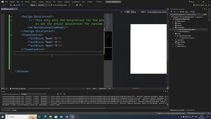This screenshot has height=119, width=211.
Task: Click the Undo toolbar icon
Action: click(x=22, y=5)
